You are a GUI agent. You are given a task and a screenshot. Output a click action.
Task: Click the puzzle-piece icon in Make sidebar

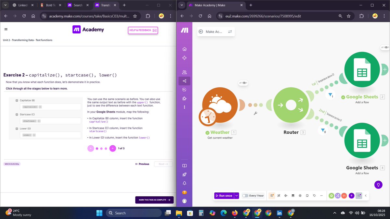click(185, 98)
